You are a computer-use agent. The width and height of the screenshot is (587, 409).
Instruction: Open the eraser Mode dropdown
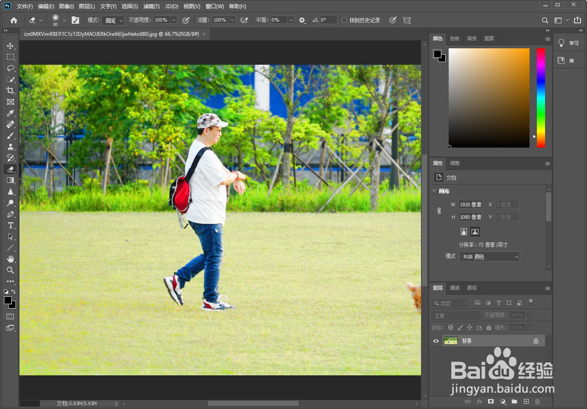pyautogui.click(x=113, y=20)
